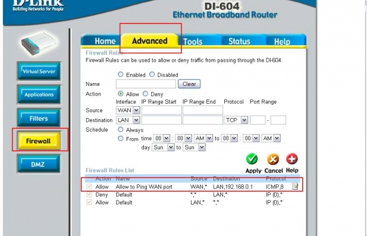Select the Enabled radio button

(120, 74)
